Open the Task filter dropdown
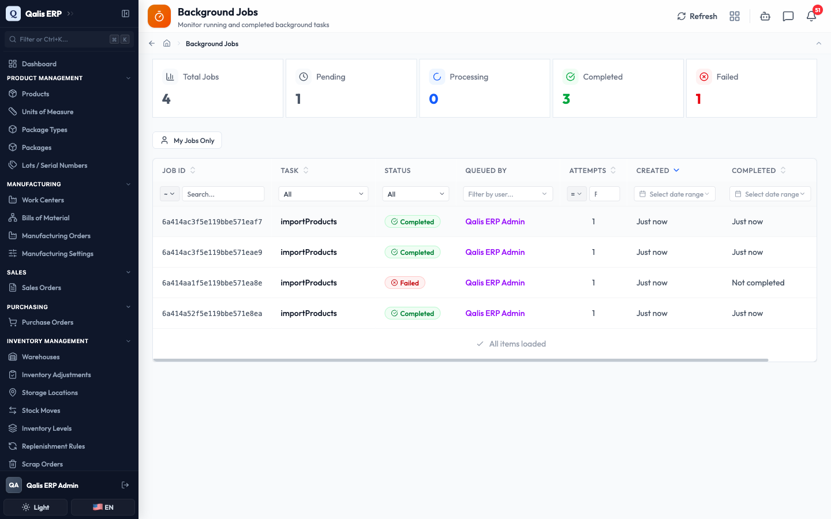The image size is (831, 519). pos(323,194)
